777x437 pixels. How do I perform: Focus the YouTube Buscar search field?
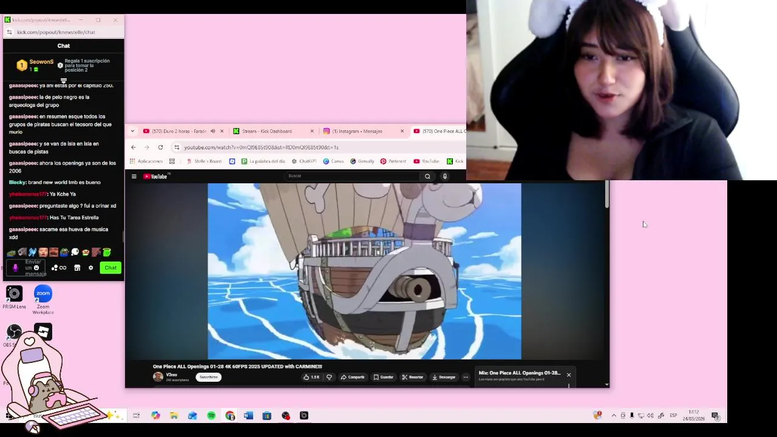[x=352, y=176]
